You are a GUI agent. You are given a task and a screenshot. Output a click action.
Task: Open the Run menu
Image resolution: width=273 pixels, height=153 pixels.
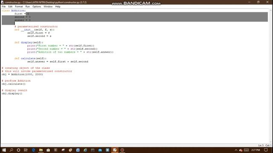[27, 6]
